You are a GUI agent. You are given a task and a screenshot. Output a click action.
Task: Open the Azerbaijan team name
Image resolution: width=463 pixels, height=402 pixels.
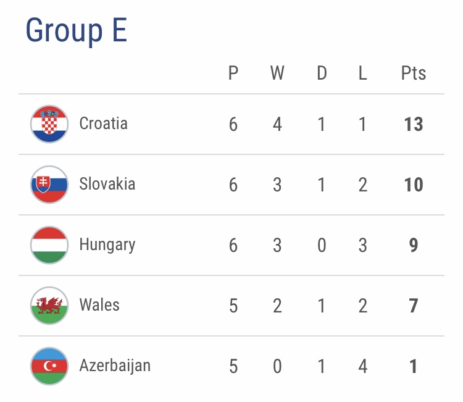click(x=115, y=366)
